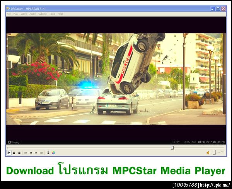Open the Tools menu
Viewport: 232px width, 189px height.
coord(52,14)
